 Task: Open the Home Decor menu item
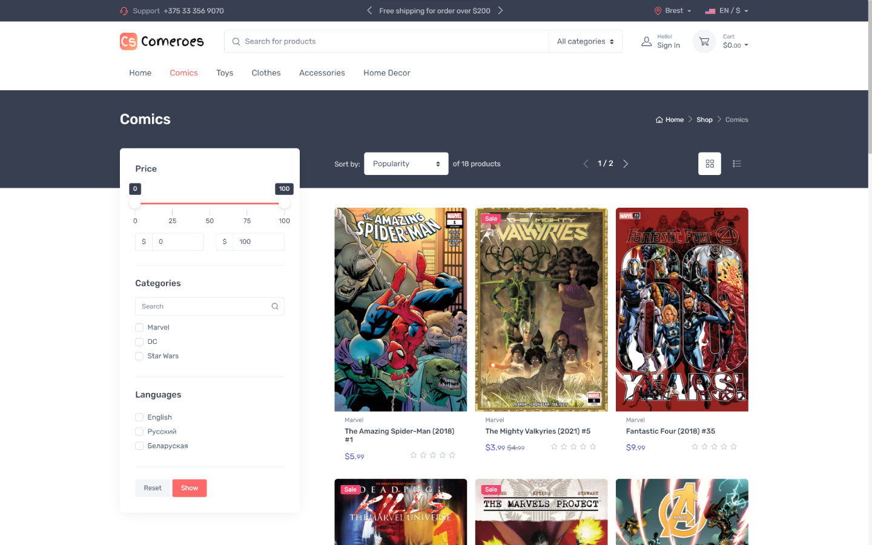(x=387, y=73)
